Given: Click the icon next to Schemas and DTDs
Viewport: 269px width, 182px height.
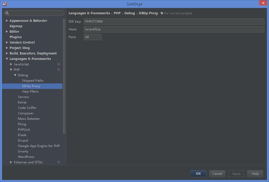Looking at the screenshot, I should tap(59, 162).
